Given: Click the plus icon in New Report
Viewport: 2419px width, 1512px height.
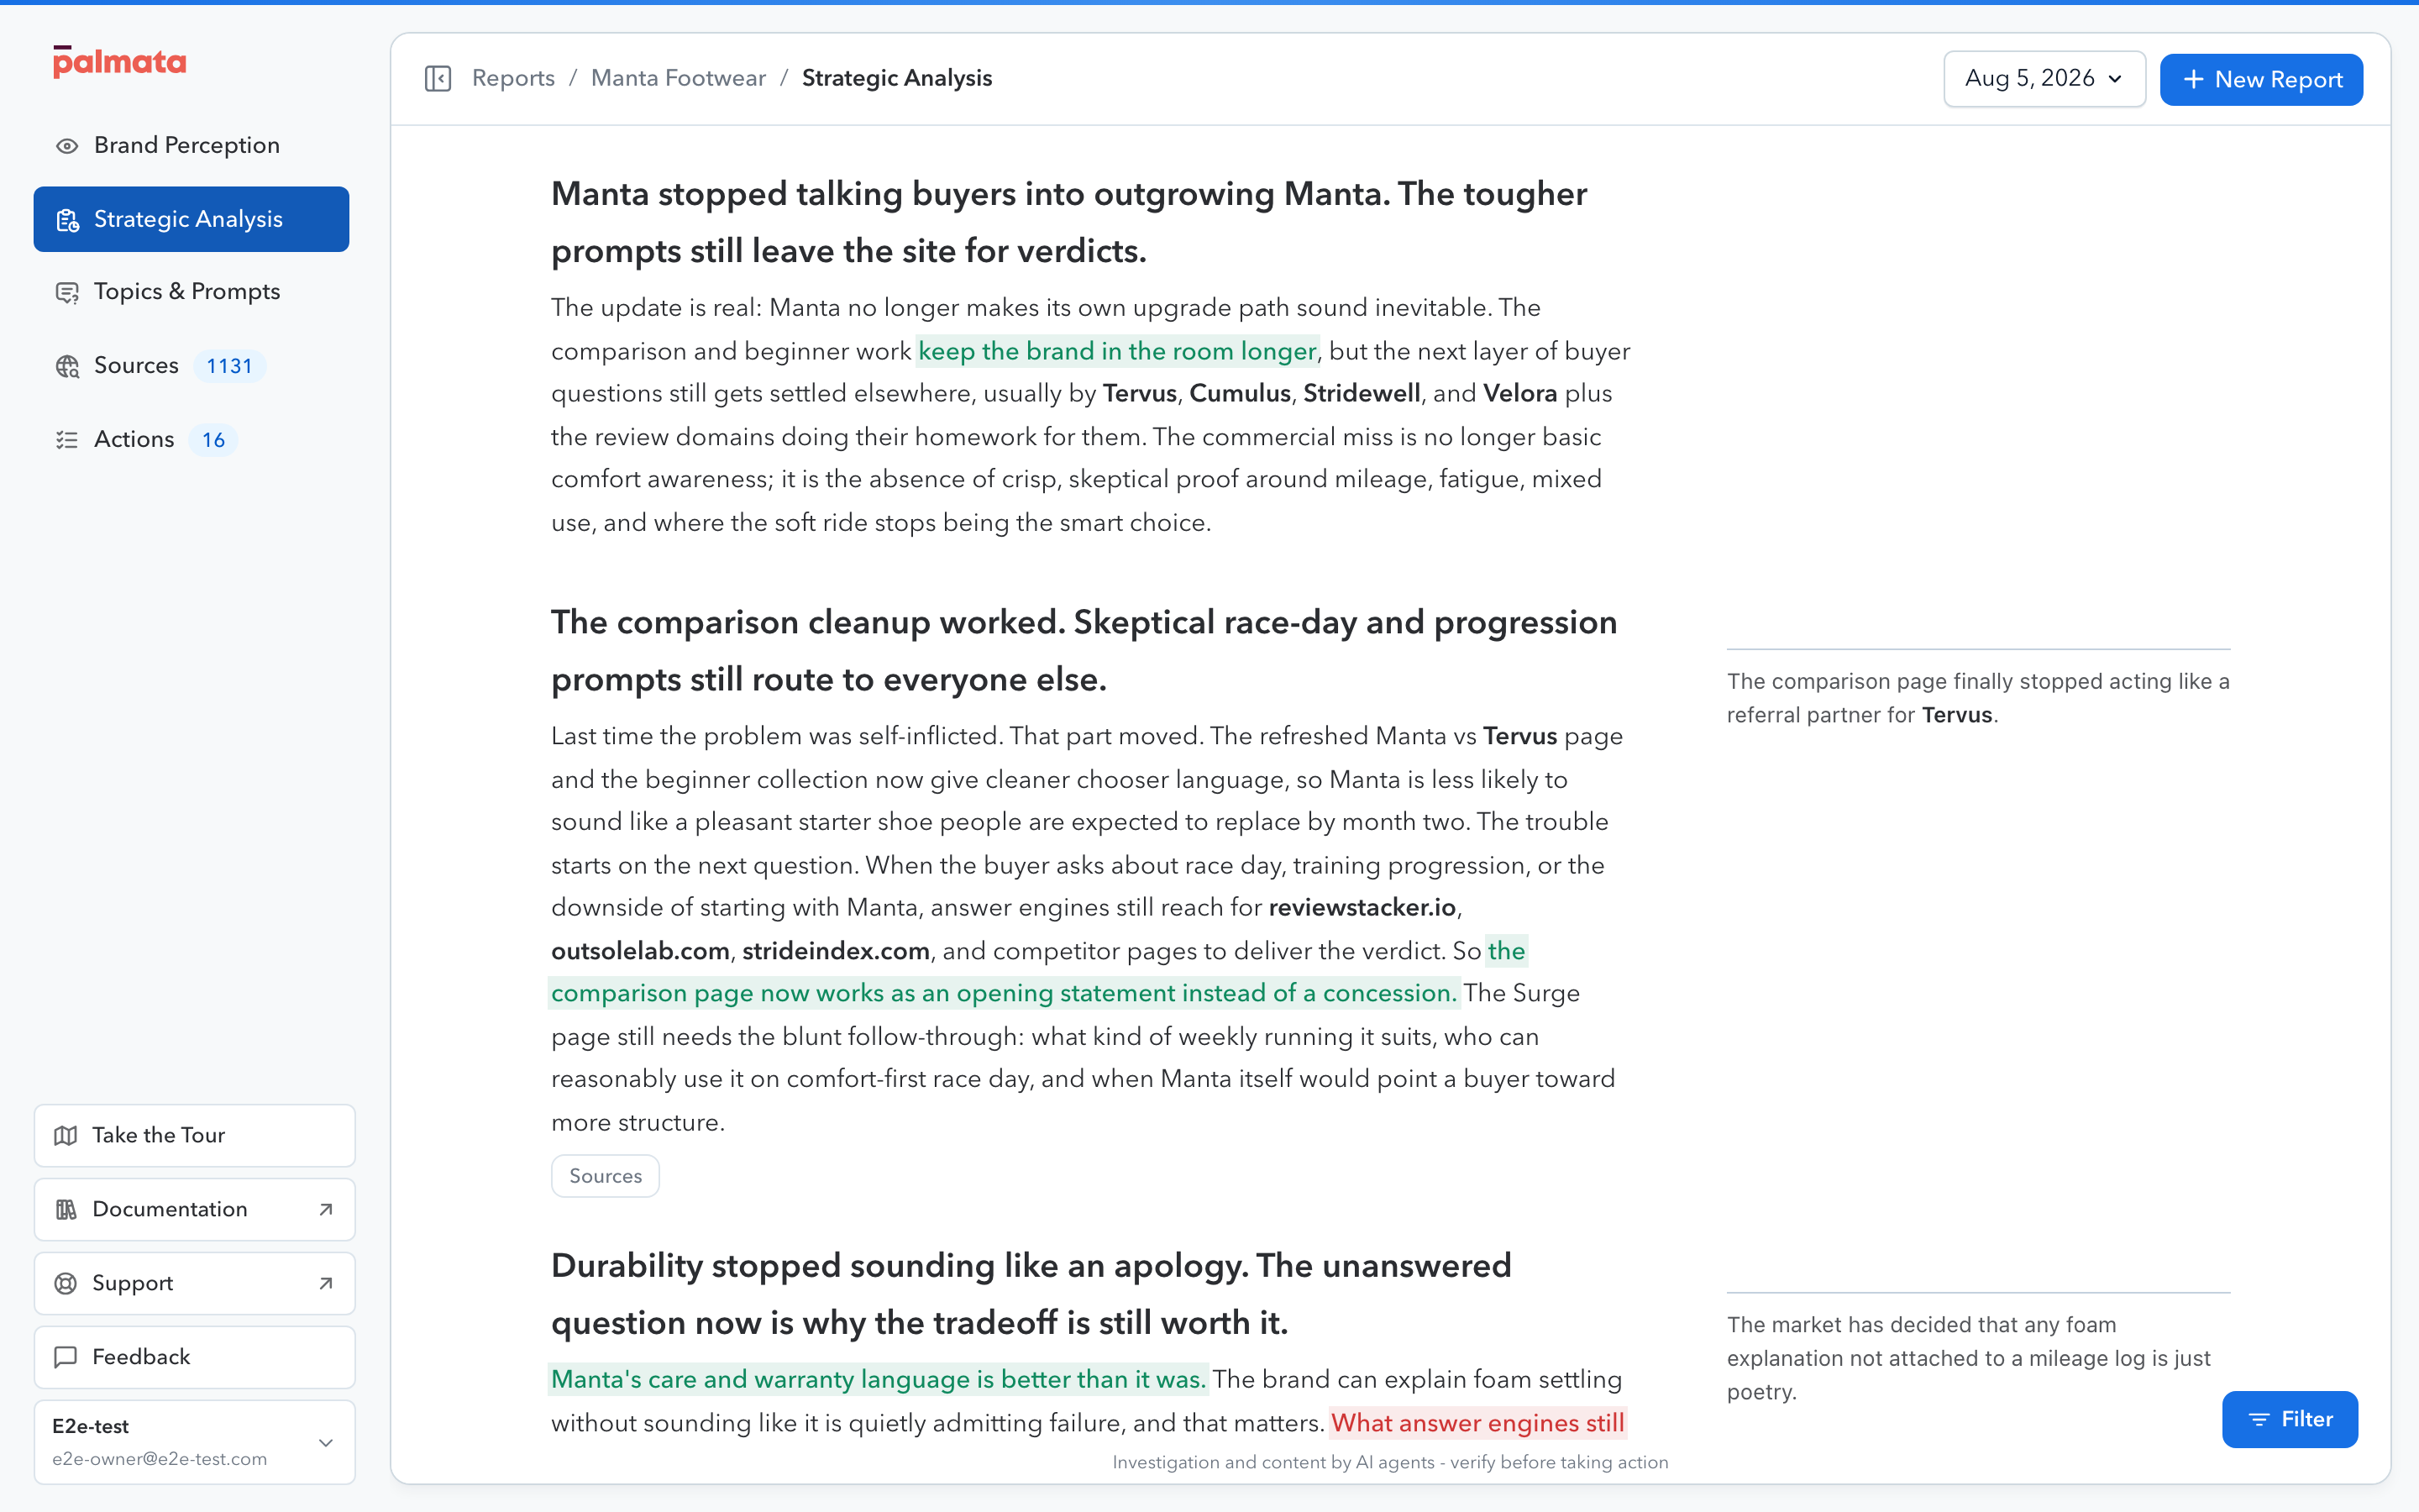Looking at the screenshot, I should [2193, 79].
